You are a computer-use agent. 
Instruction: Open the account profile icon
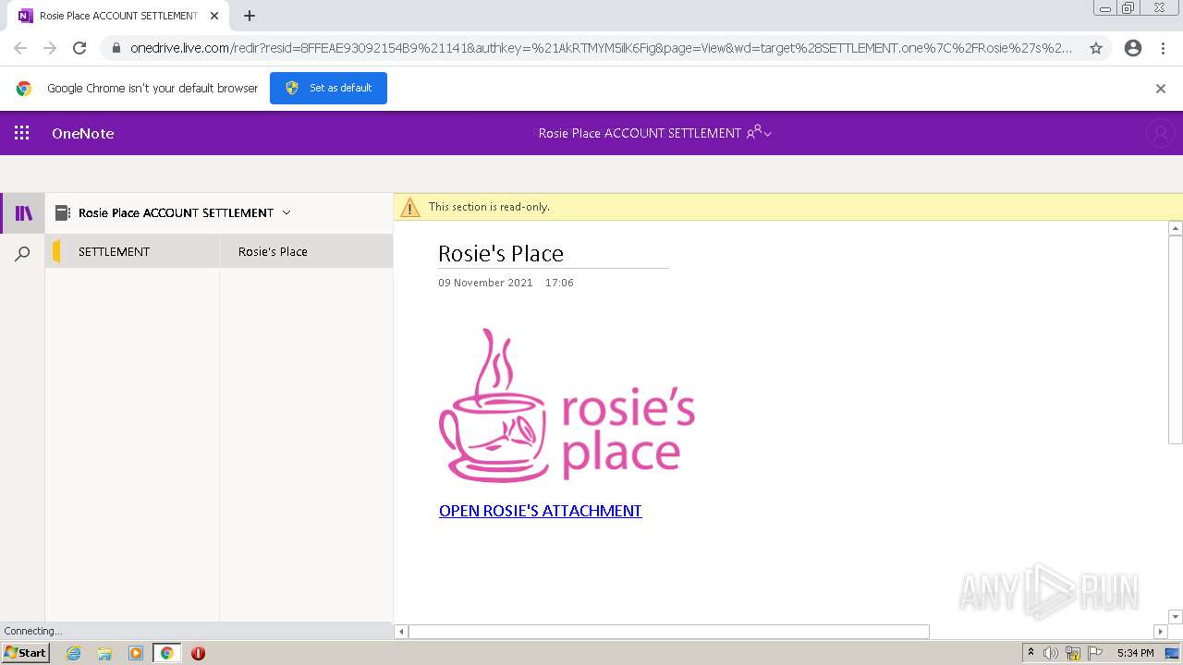point(1160,133)
